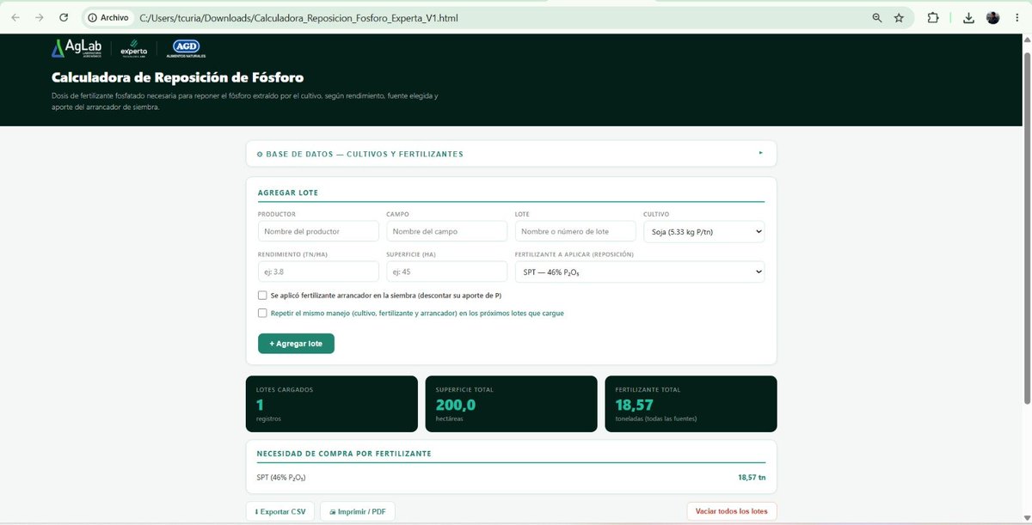This screenshot has width=1032, height=525.
Task: Reload the page with the refresh icon
Action: coord(64,17)
